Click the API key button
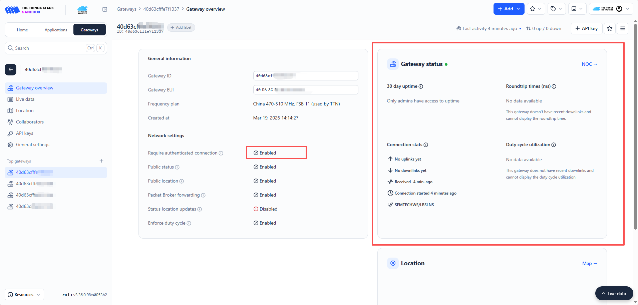638x305 pixels. [587, 28]
